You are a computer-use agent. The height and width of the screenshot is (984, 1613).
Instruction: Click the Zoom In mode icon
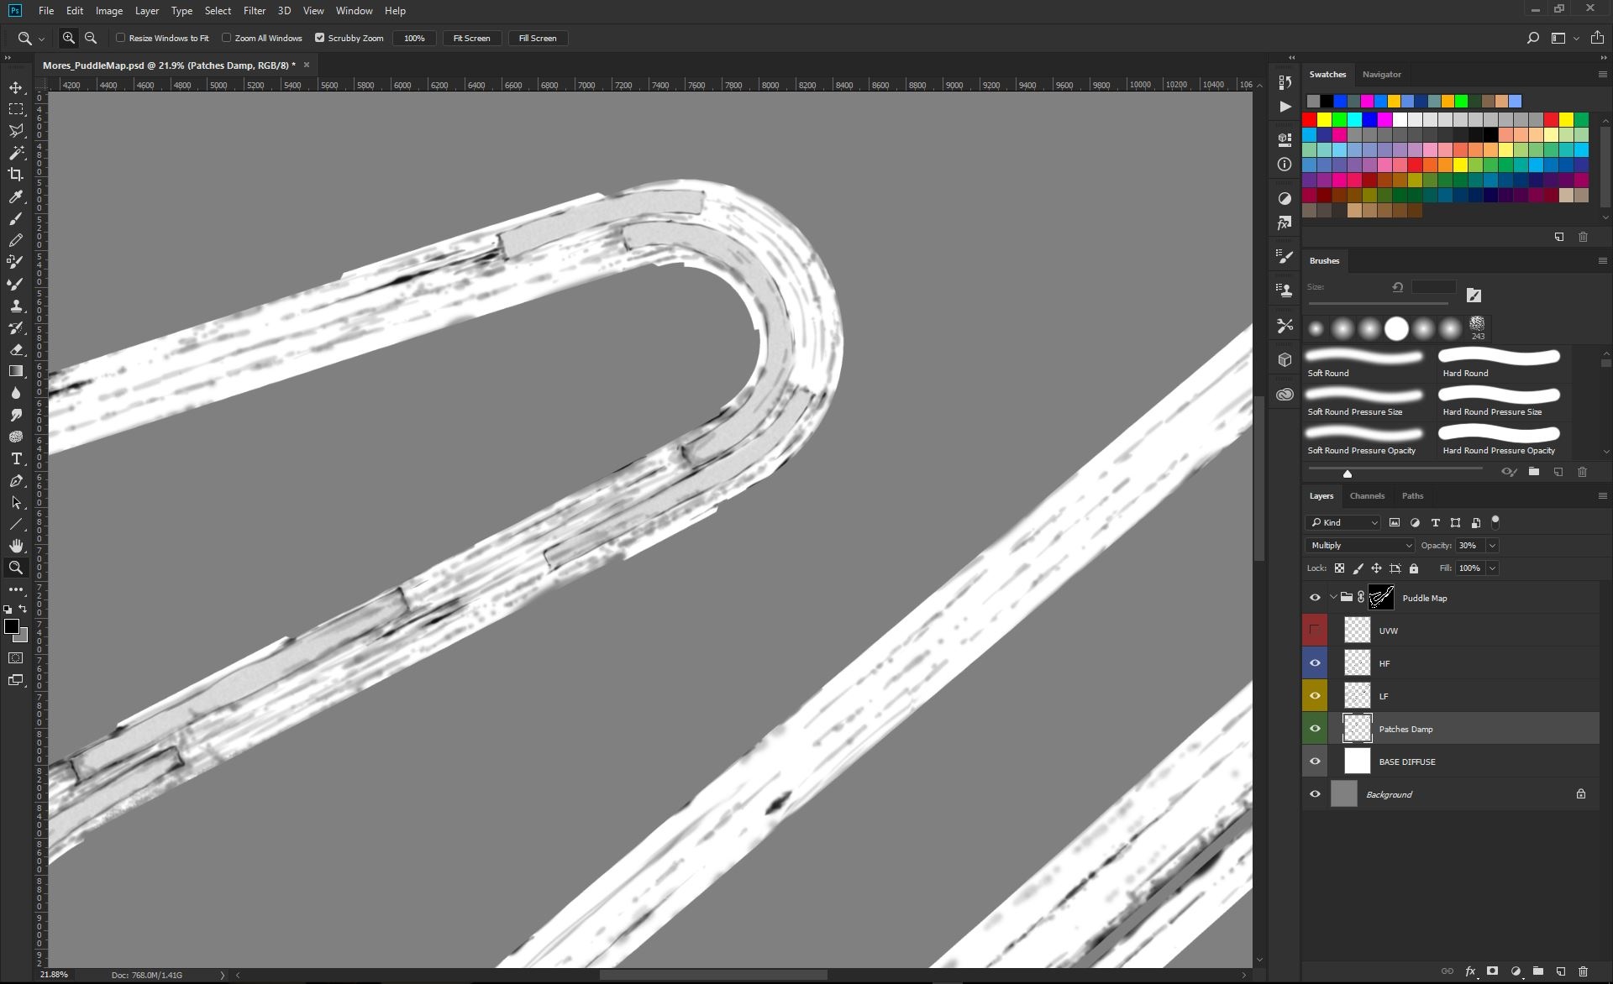coord(69,38)
